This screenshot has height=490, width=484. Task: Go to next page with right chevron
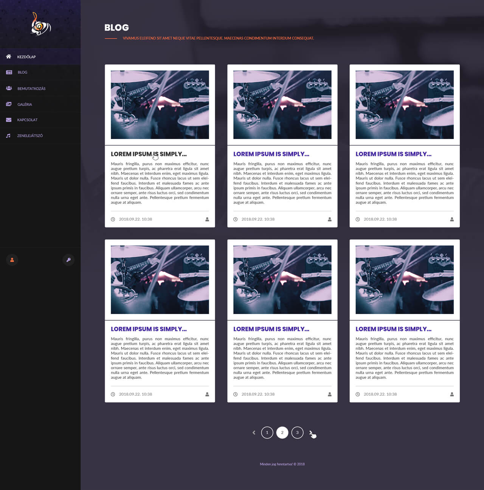pyautogui.click(x=311, y=433)
